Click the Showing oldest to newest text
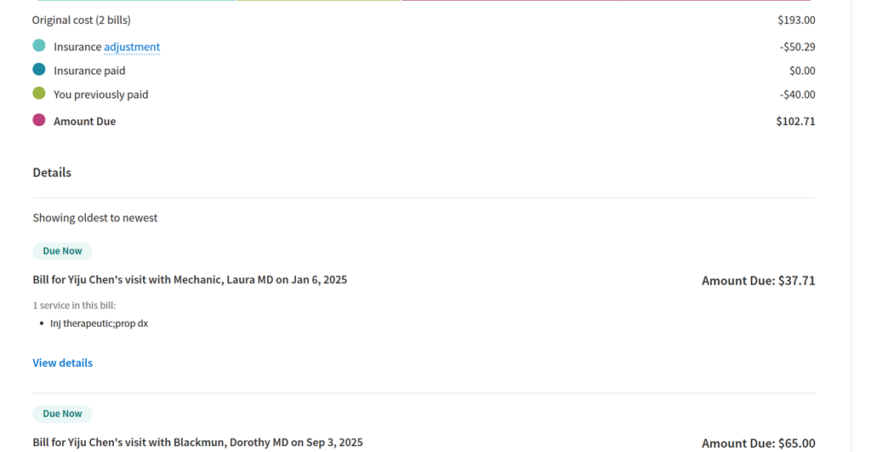 tap(95, 218)
